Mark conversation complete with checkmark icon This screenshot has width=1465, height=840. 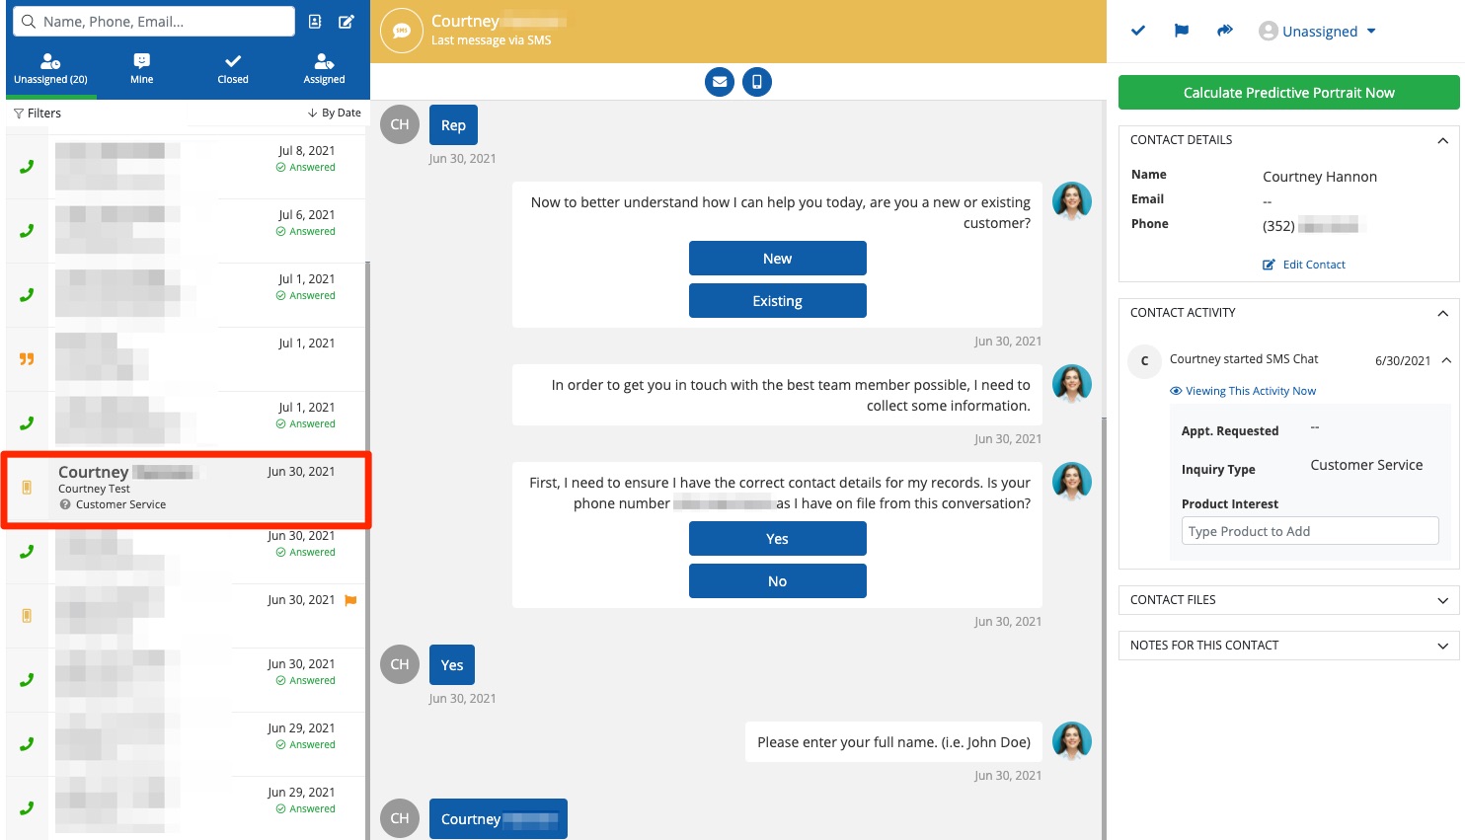pyautogui.click(x=1138, y=31)
